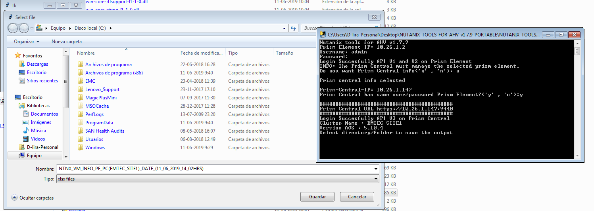Select the Escritorio root node in the tree

click(x=33, y=97)
